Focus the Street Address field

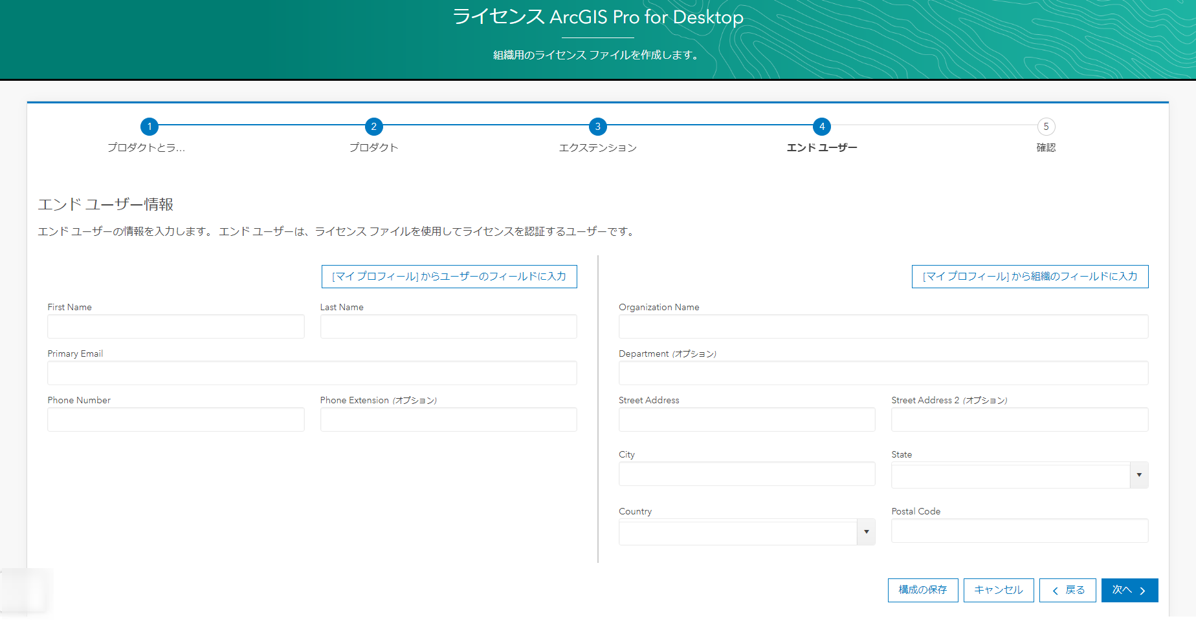point(747,419)
